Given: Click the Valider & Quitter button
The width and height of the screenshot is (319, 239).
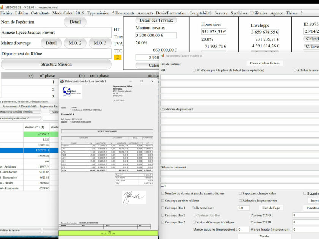Looking at the screenshot, I should [x=21, y=230].
